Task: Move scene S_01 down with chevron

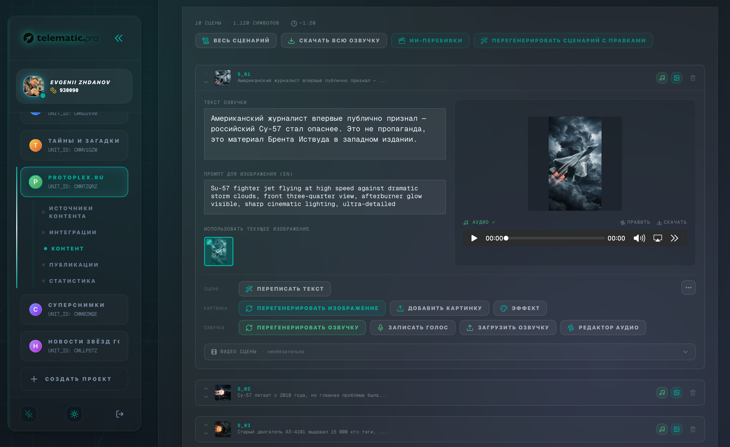Action: 206,82
